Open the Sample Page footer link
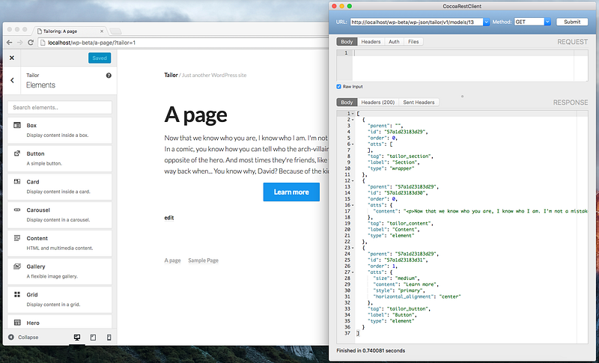Screen dimensions: 599x363 click(203, 260)
